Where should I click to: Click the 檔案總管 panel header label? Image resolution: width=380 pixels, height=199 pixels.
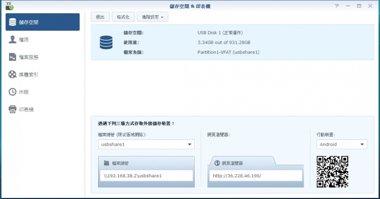120,163
